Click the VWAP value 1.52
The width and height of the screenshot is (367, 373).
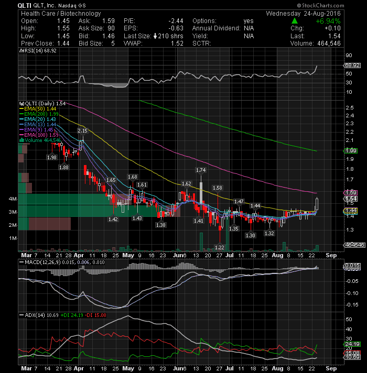pyautogui.click(x=177, y=43)
